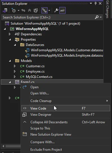Click Sync with Active Document arrows
The height and width of the screenshot is (153, 112).
click(23, 10)
